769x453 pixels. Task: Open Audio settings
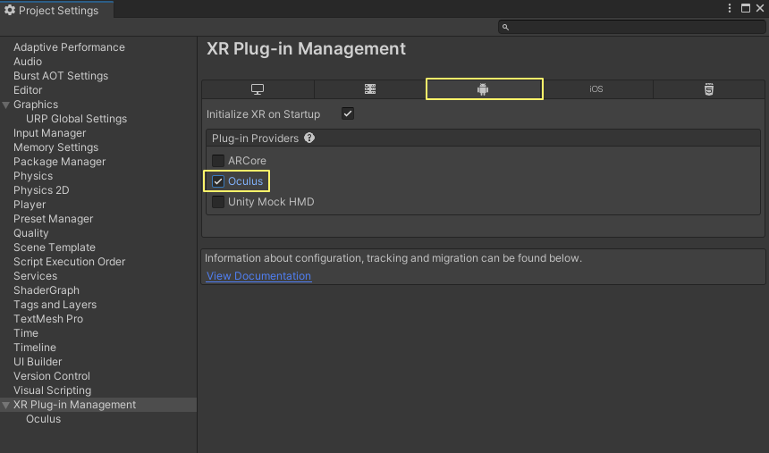point(28,62)
